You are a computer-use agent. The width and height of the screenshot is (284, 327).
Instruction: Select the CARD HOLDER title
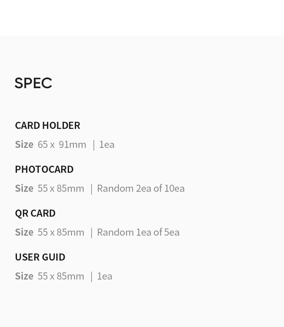coord(47,126)
